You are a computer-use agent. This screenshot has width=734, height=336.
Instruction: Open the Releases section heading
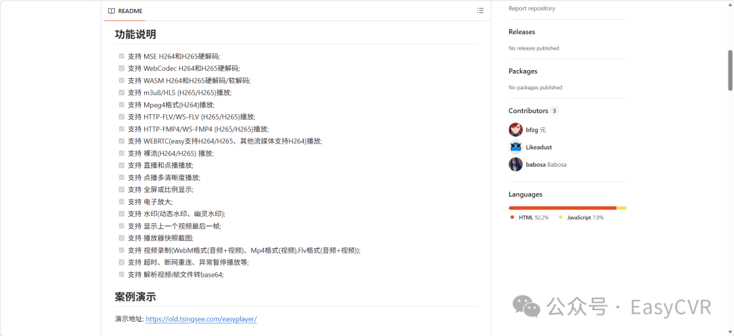pyautogui.click(x=521, y=32)
